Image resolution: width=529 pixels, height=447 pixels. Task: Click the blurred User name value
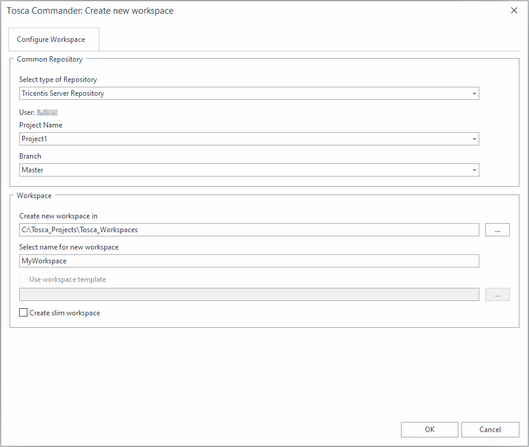click(47, 112)
